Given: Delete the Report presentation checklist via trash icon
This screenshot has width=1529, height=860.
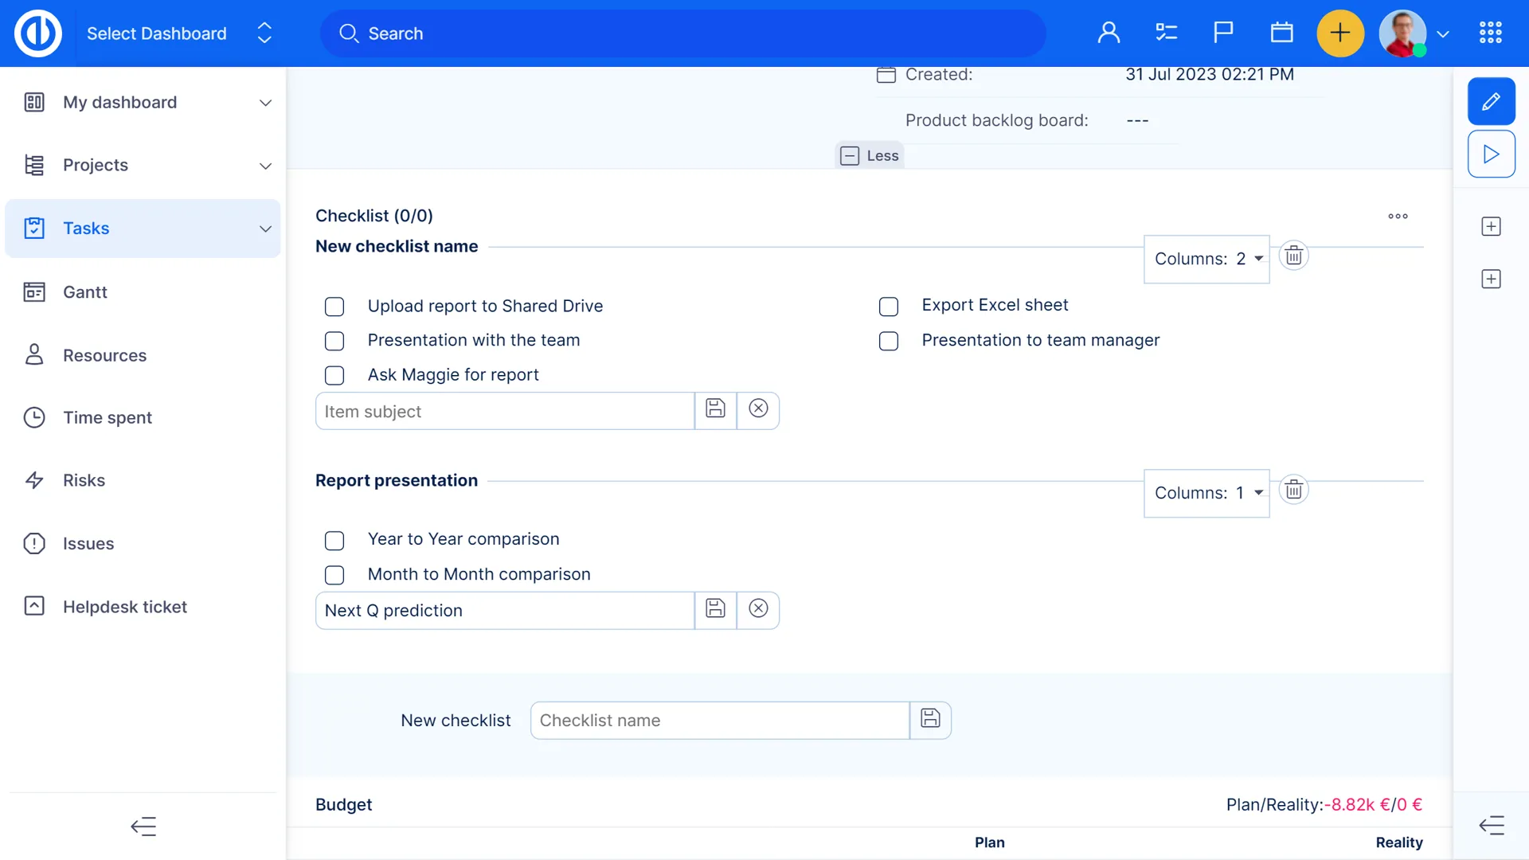Looking at the screenshot, I should click(1293, 490).
